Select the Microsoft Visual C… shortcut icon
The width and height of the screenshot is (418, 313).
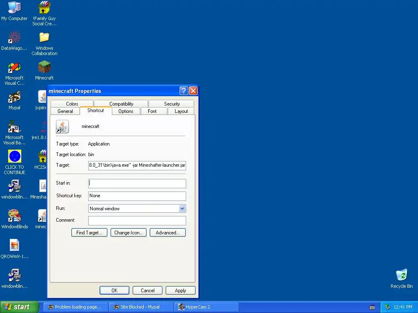pyautogui.click(x=14, y=68)
